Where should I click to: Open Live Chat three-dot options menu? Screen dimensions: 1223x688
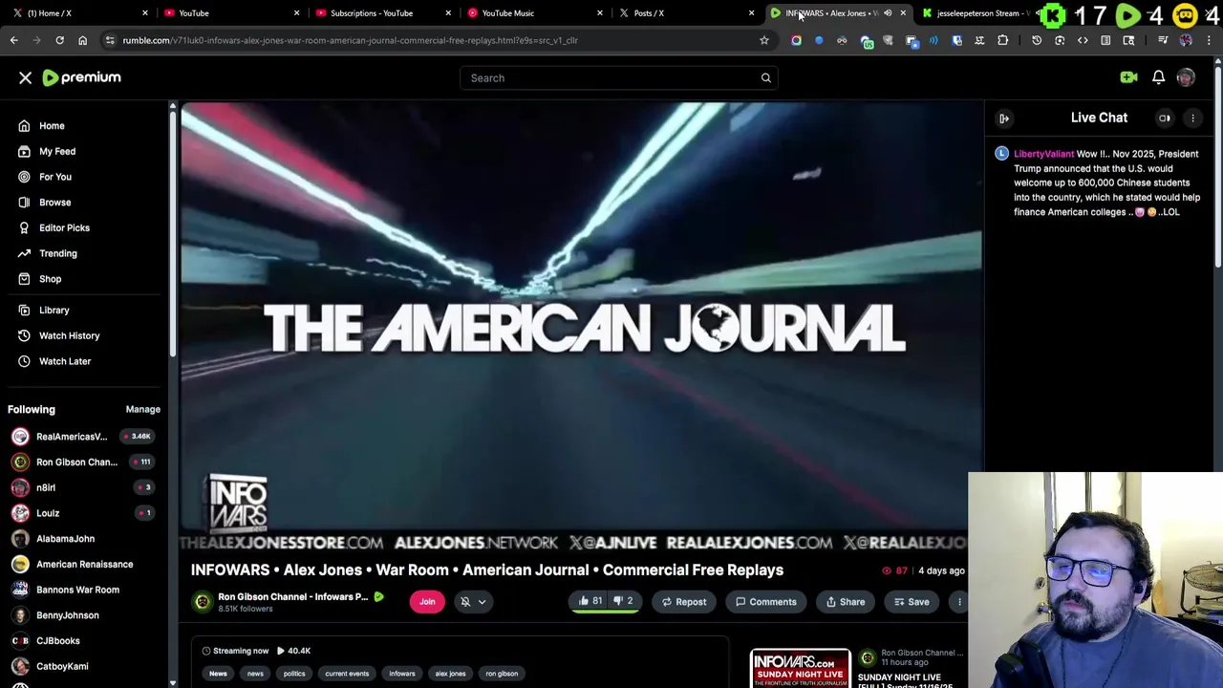[1192, 118]
